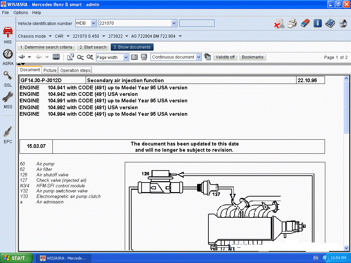Image resolution: width=351 pixels, height=263 pixels.
Task: Open the Bookmarks button
Action: (x=253, y=57)
